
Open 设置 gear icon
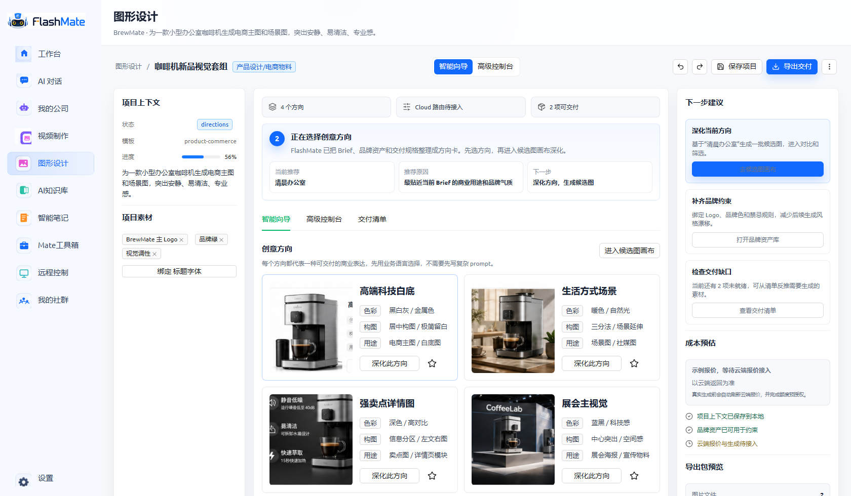[x=24, y=481]
